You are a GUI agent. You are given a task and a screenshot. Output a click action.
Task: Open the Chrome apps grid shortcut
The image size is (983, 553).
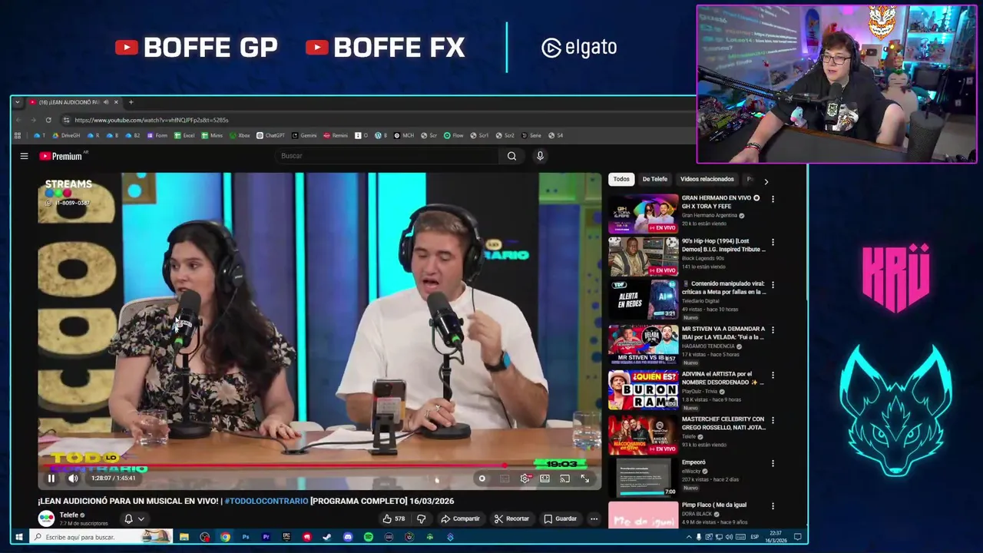click(17, 135)
